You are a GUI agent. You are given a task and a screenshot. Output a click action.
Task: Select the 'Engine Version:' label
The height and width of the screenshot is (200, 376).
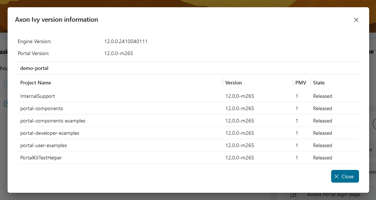(x=35, y=41)
